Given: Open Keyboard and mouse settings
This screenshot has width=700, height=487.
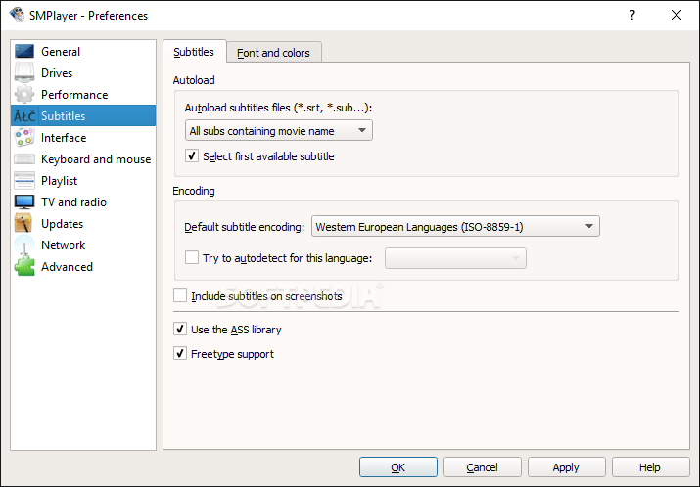Looking at the screenshot, I should [83, 158].
